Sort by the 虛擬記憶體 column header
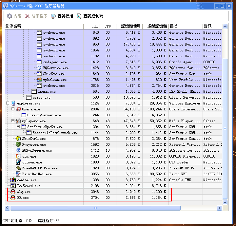236x226 pixels. tap(155, 26)
